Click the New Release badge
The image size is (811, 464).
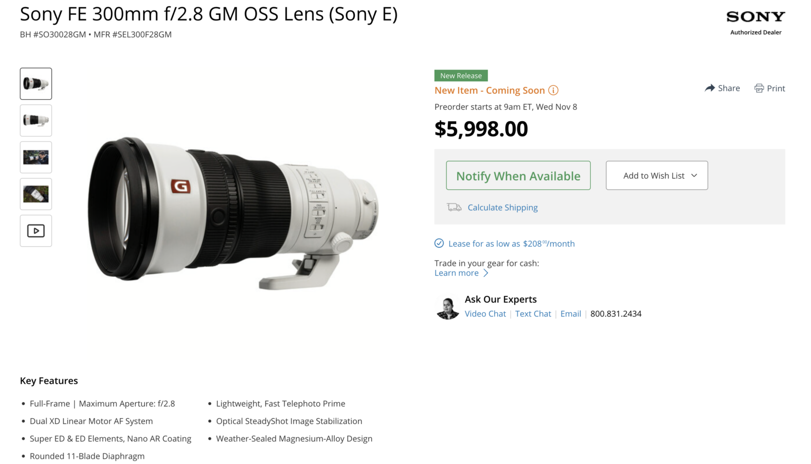click(460, 75)
